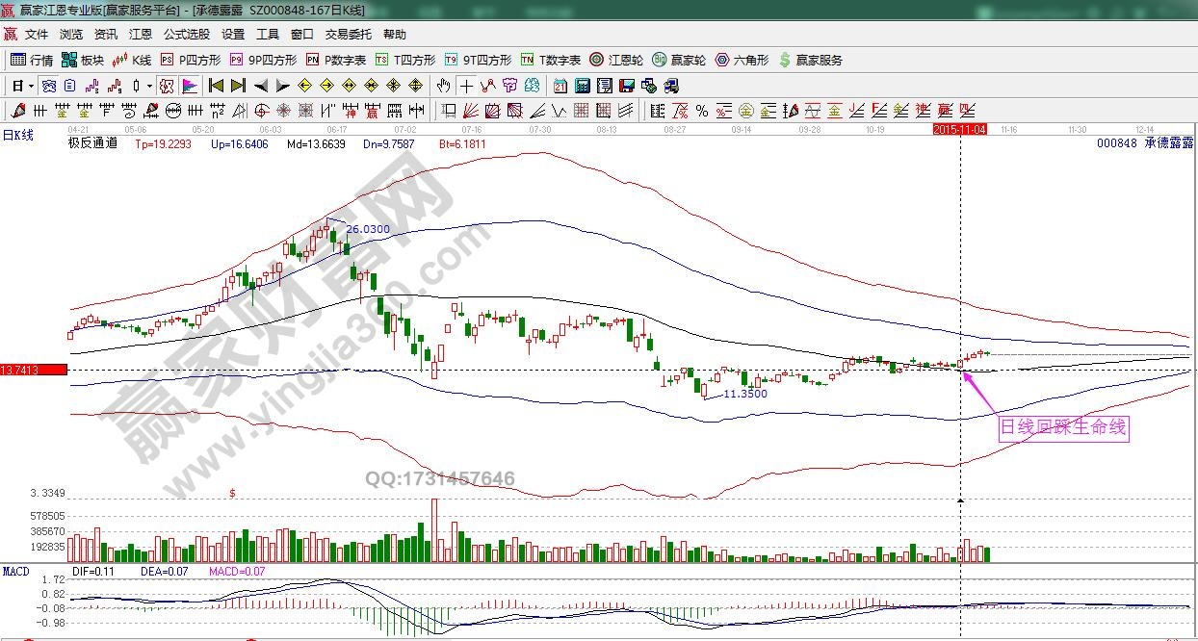Open the calculator icon in toolbar
Screen dimensions: 1198x641
click(582, 86)
